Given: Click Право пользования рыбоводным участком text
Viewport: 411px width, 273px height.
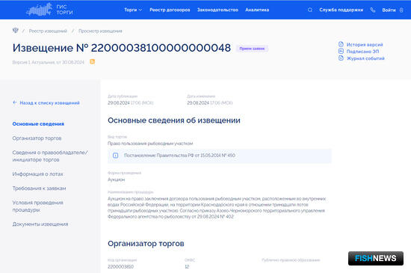Looking at the screenshot, I should click(150, 144).
